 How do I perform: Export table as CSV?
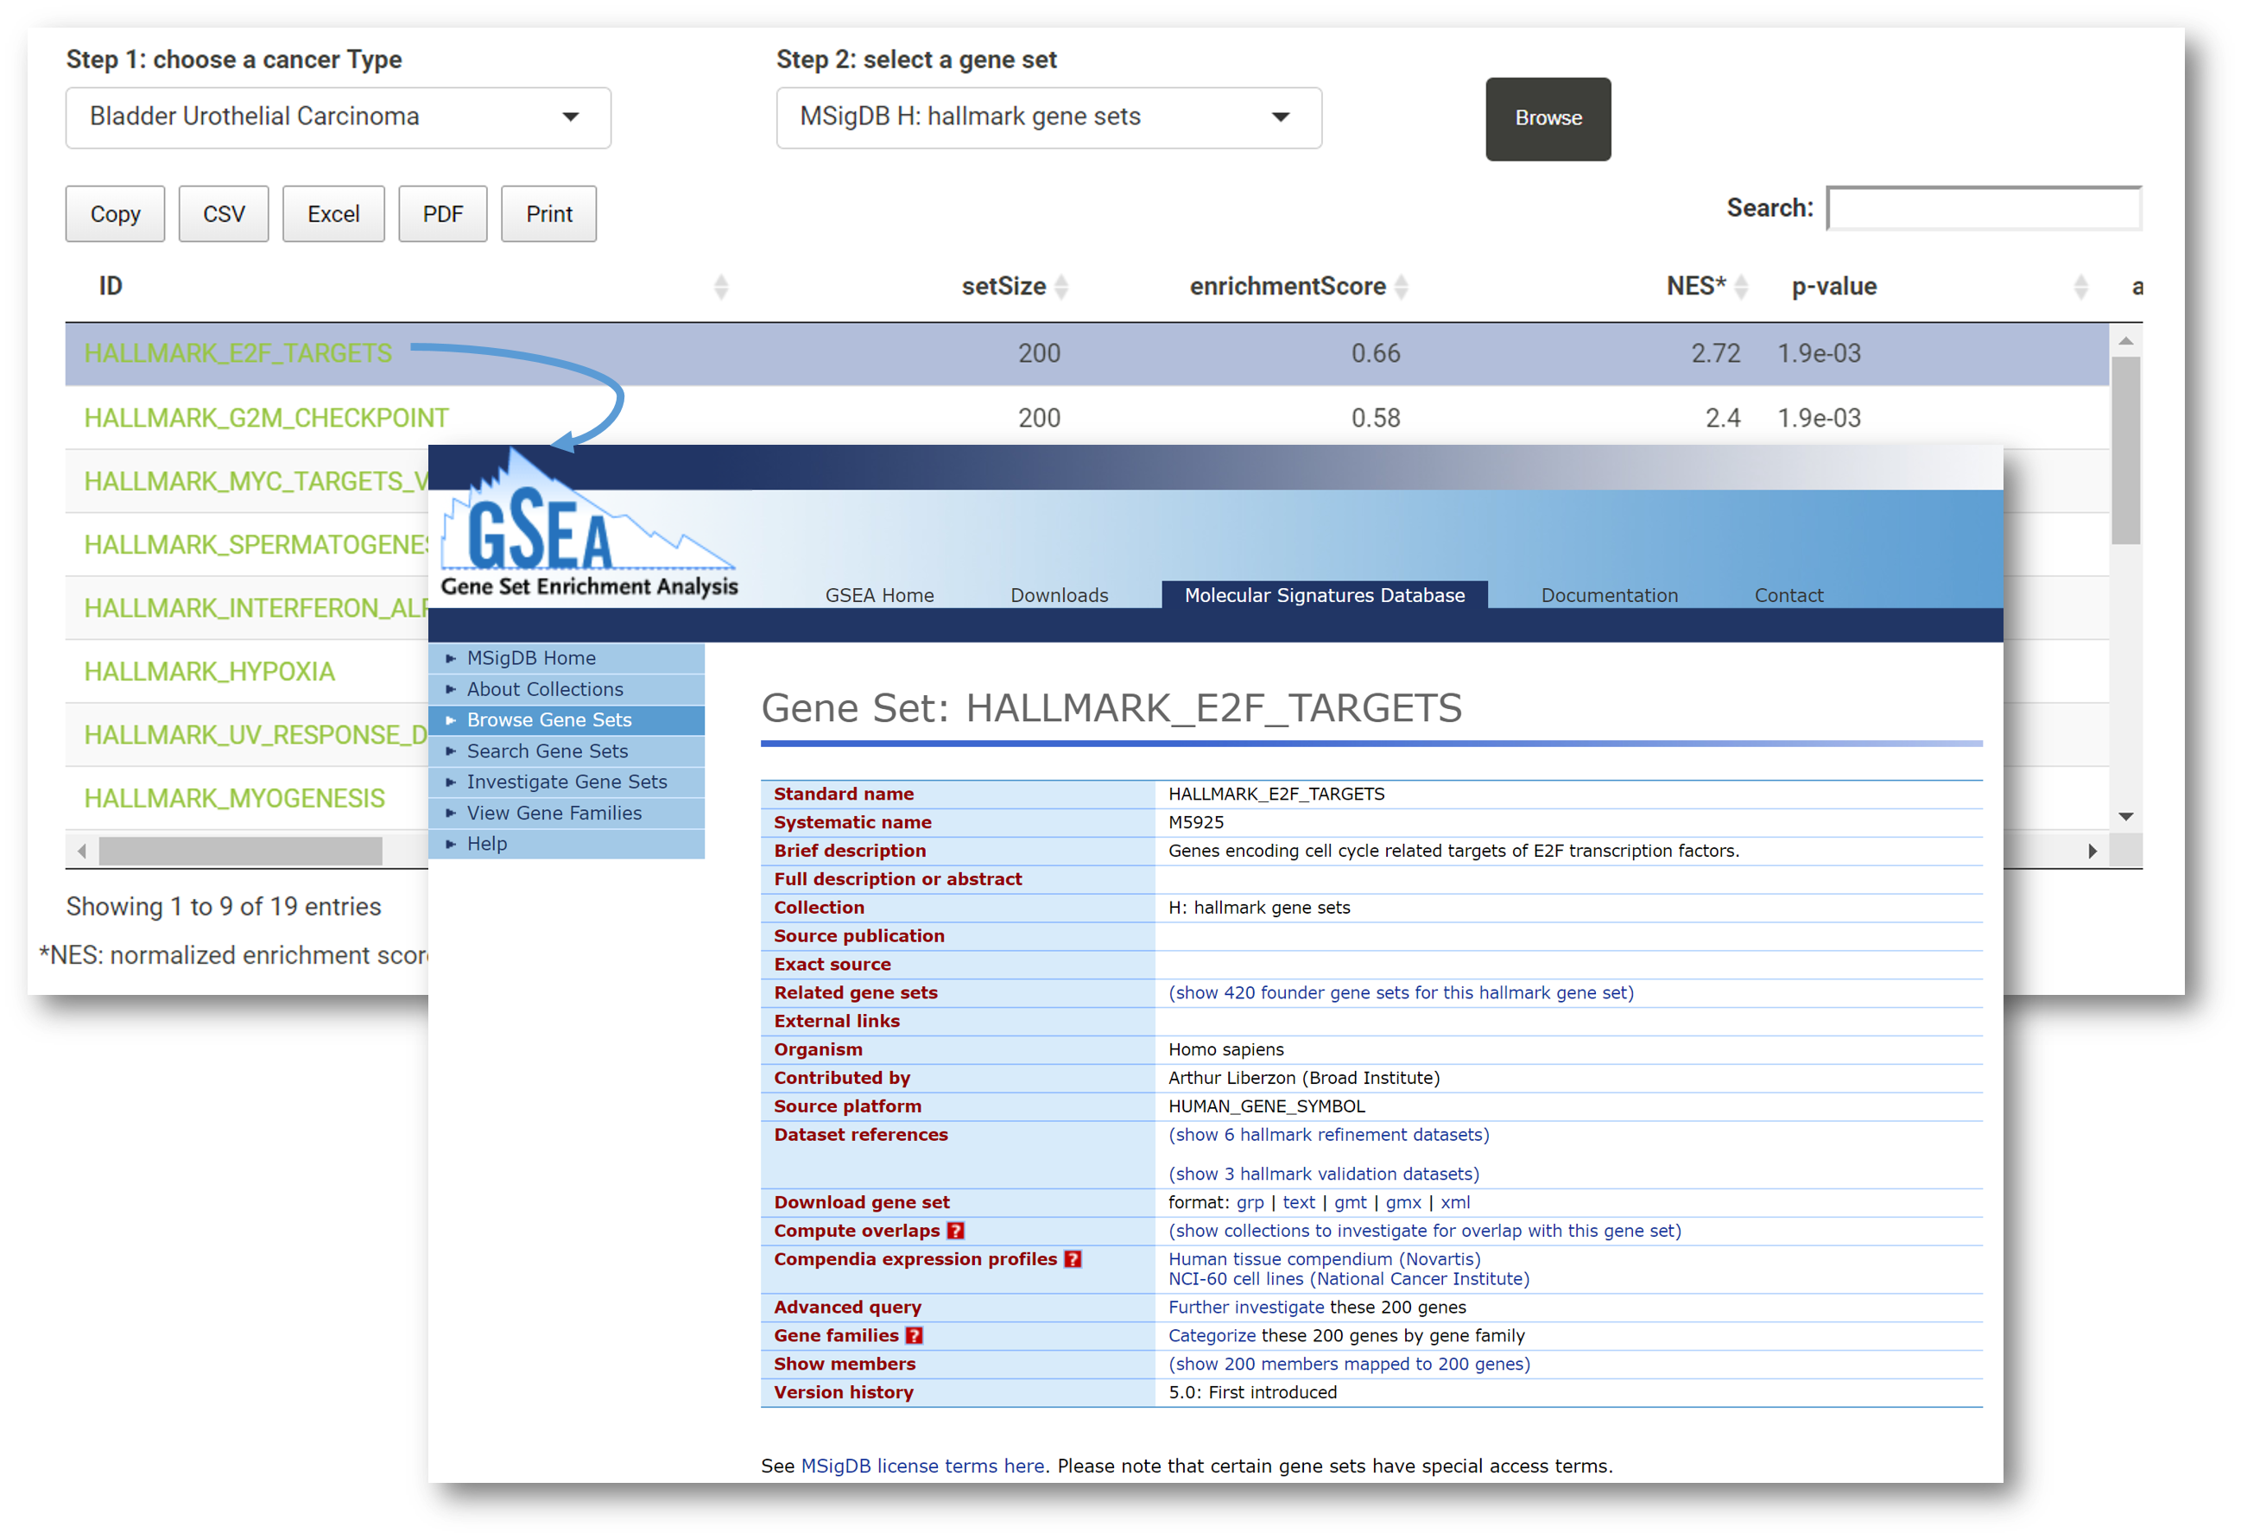point(224,214)
